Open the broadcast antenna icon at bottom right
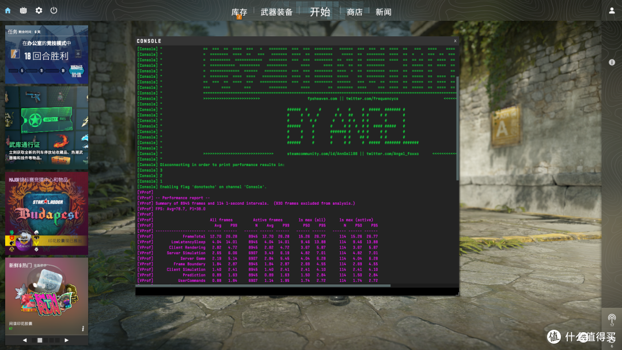This screenshot has height=350, width=622. tap(612, 319)
